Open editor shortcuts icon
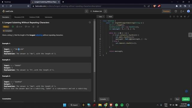This screenshot has height=108, width=192. click(x=181, y=16)
